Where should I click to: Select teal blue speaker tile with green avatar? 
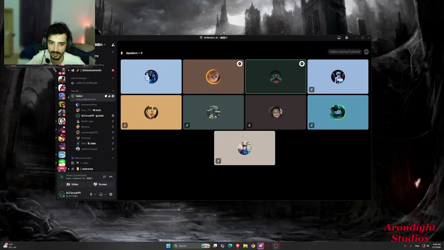tap(338, 112)
